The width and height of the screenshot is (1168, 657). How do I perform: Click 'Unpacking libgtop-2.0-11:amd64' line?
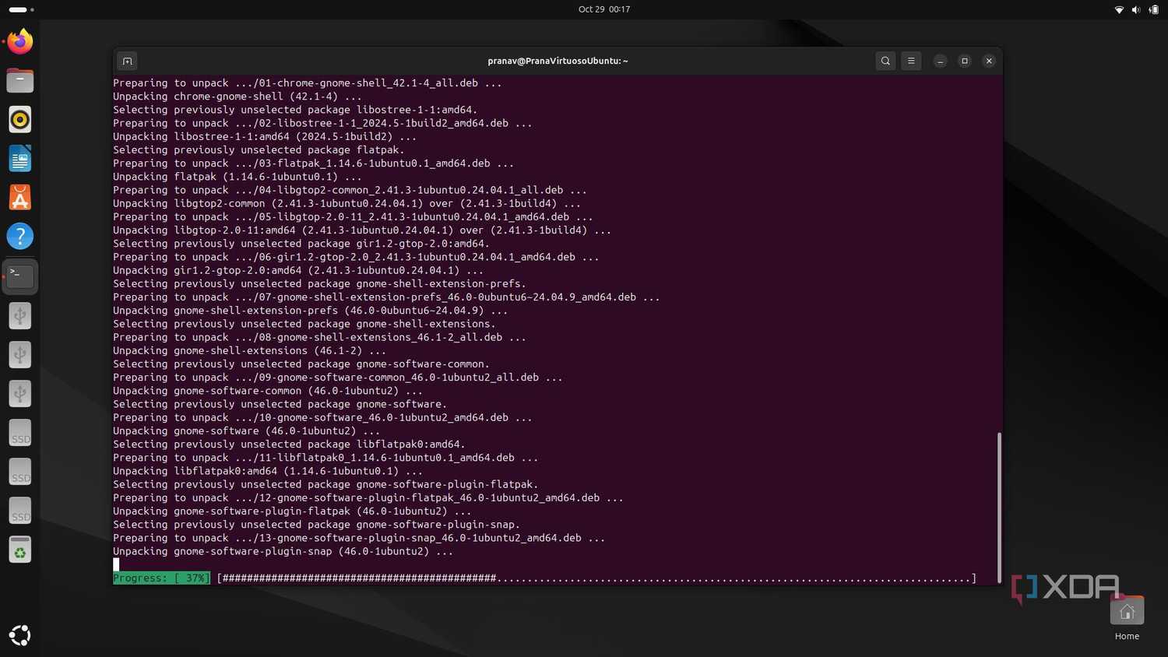362,230
